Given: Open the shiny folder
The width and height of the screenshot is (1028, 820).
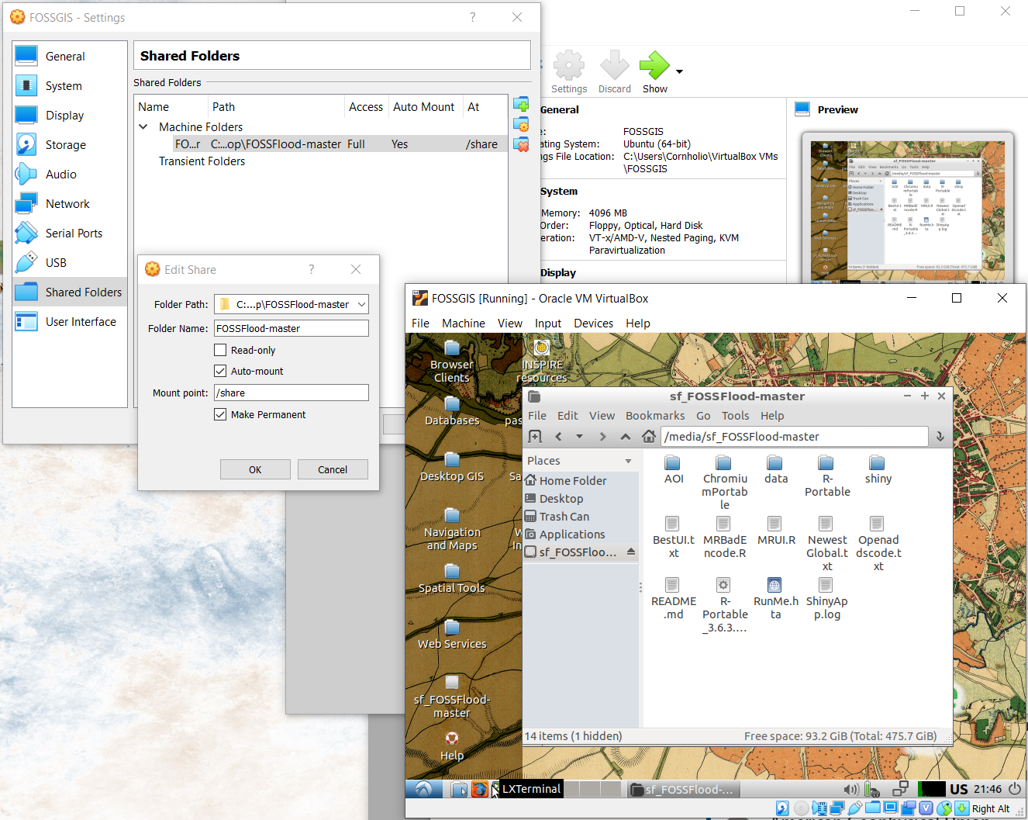Looking at the screenshot, I should [878, 470].
